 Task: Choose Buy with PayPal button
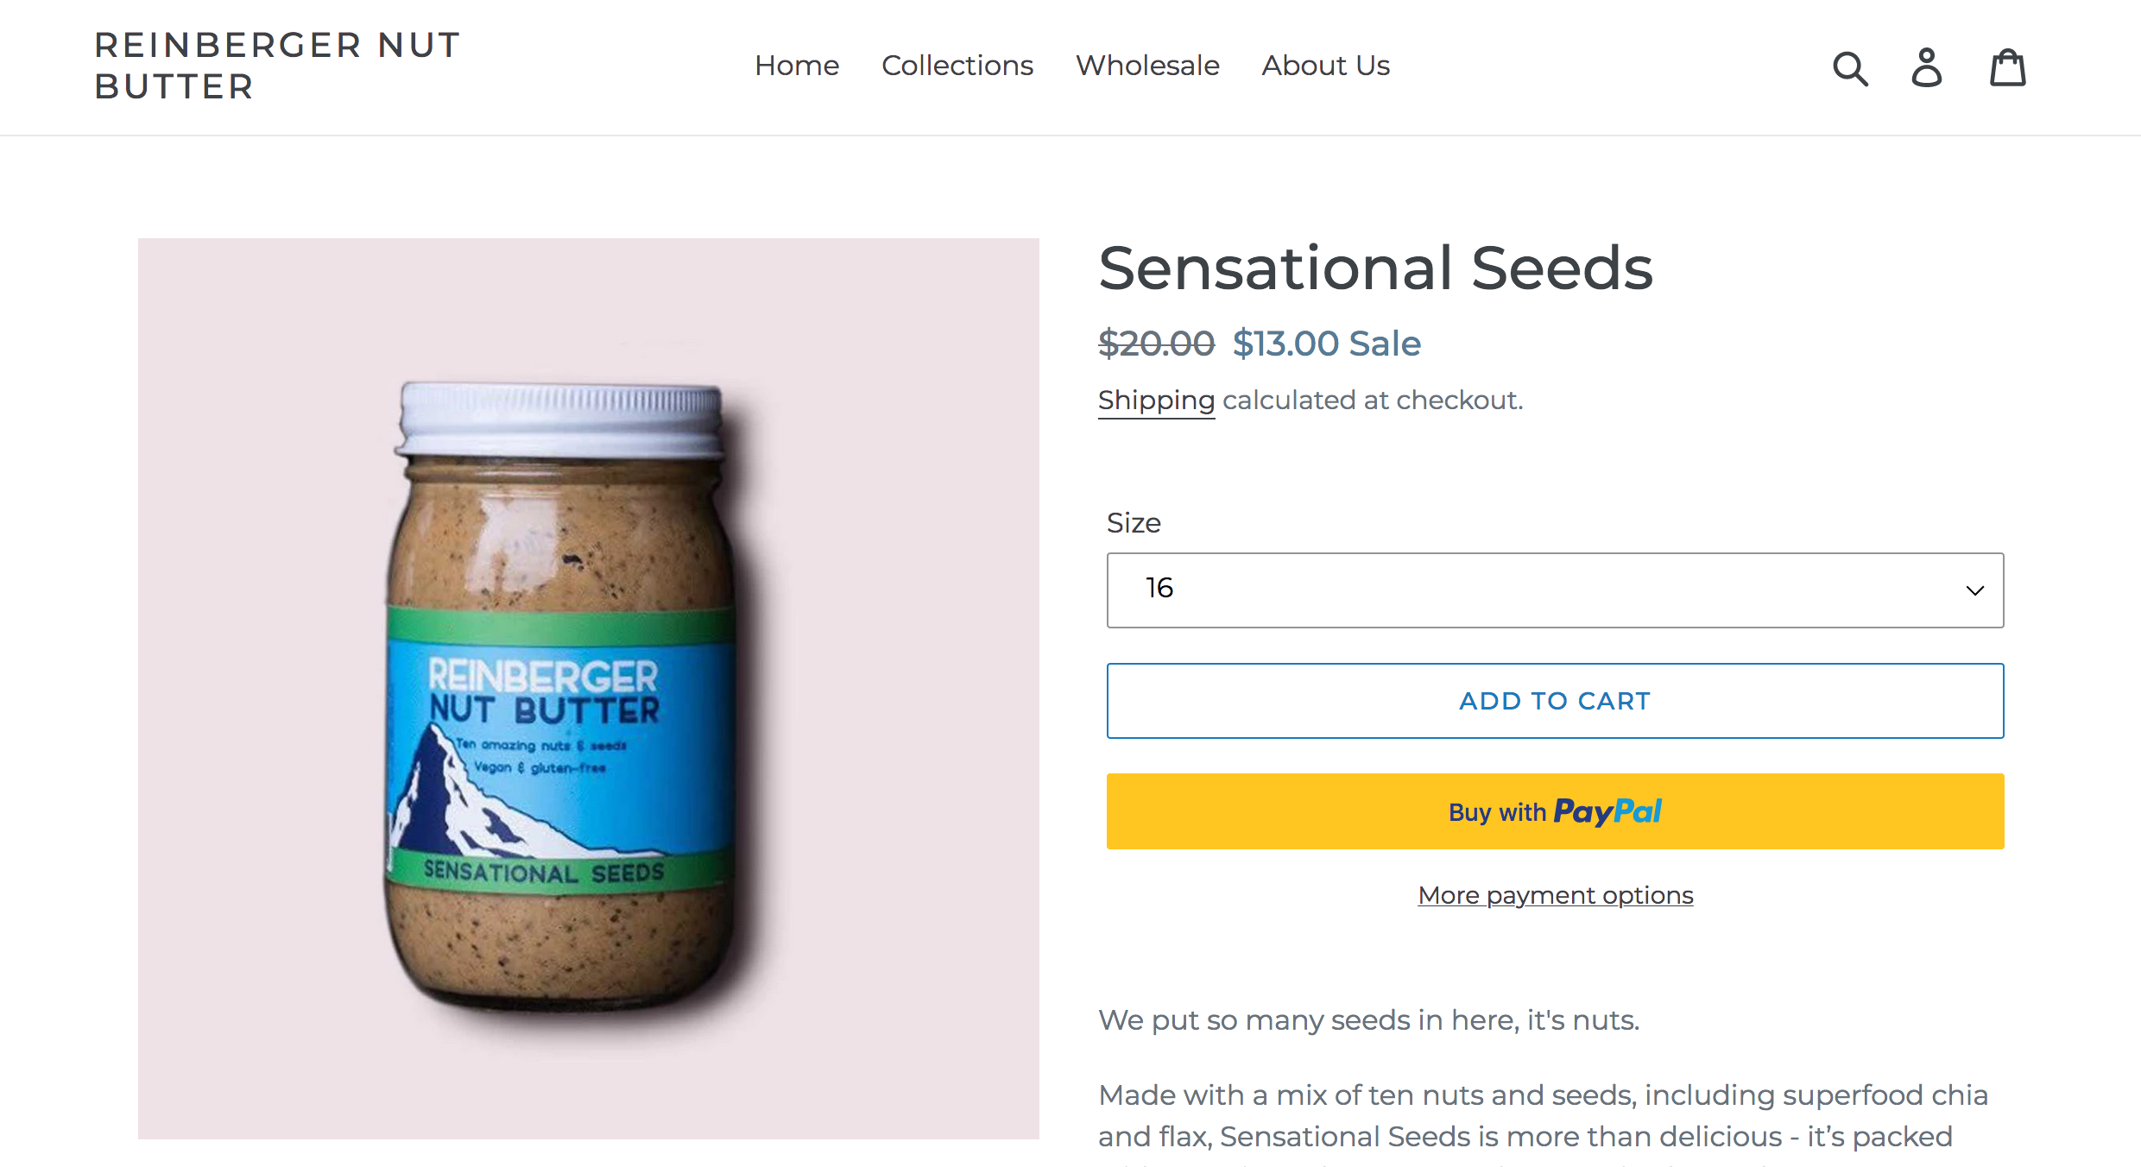point(1555,811)
